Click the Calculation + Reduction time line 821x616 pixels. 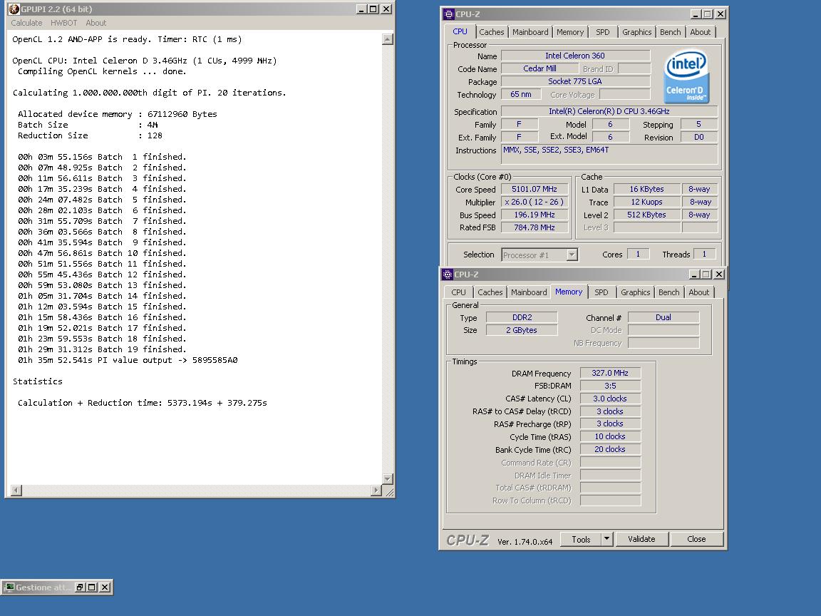(143, 403)
